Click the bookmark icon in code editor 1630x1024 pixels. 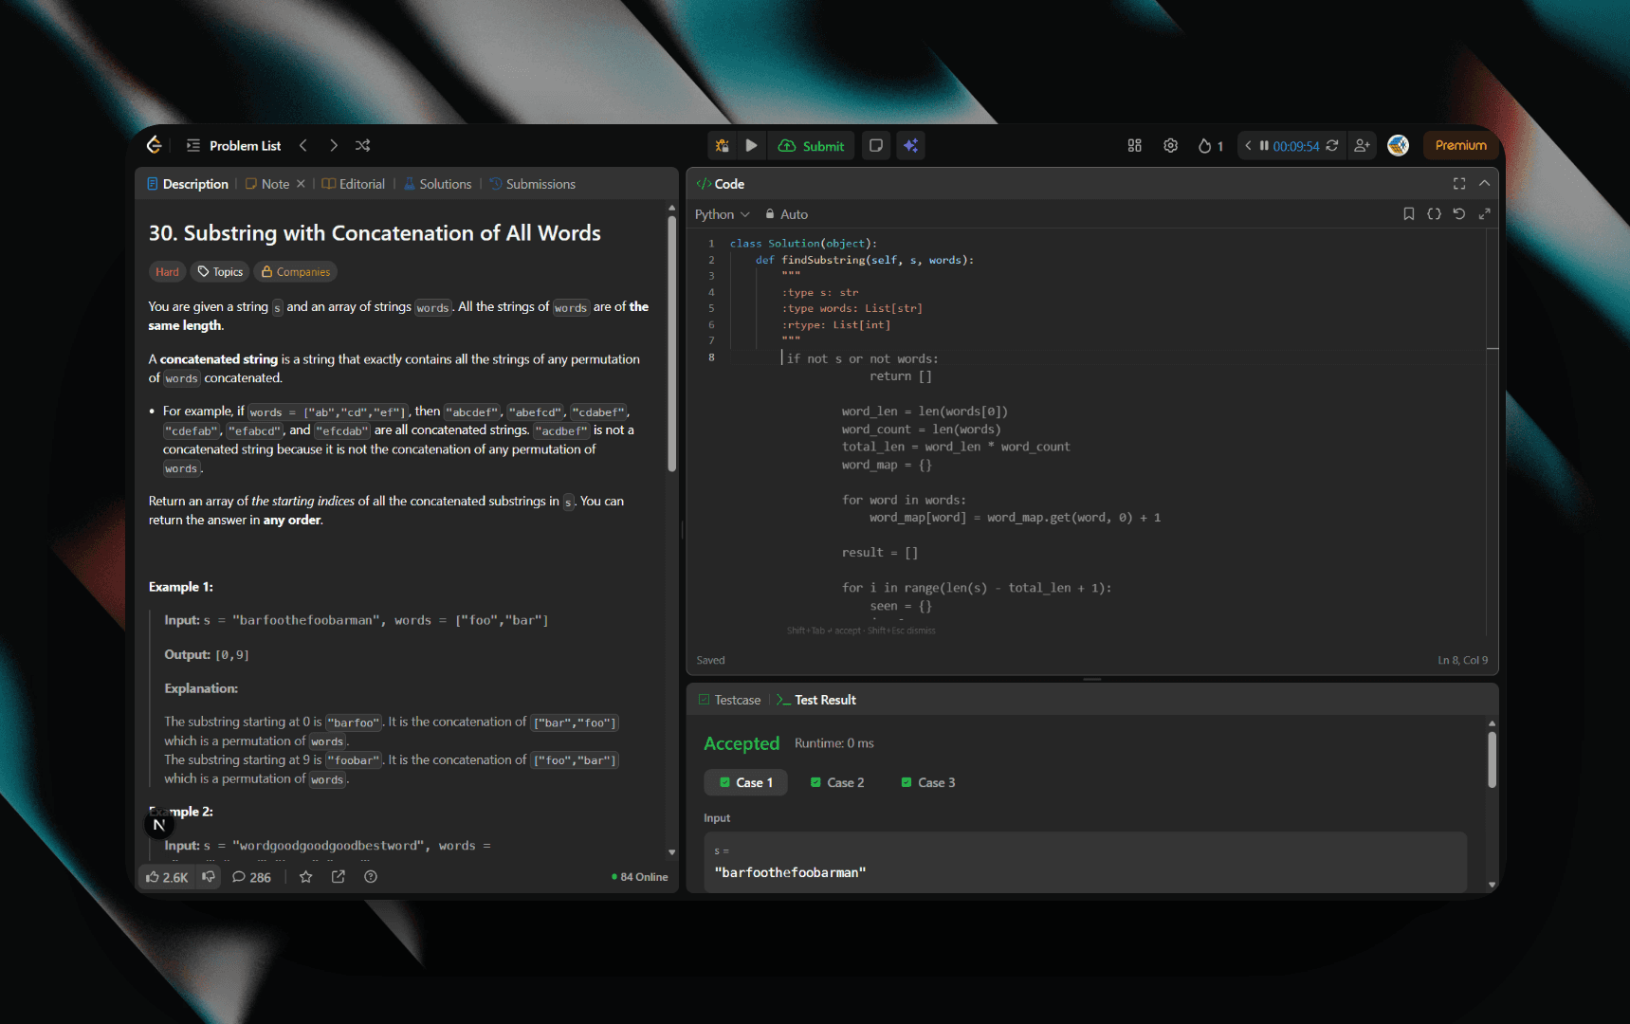(1408, 214)
